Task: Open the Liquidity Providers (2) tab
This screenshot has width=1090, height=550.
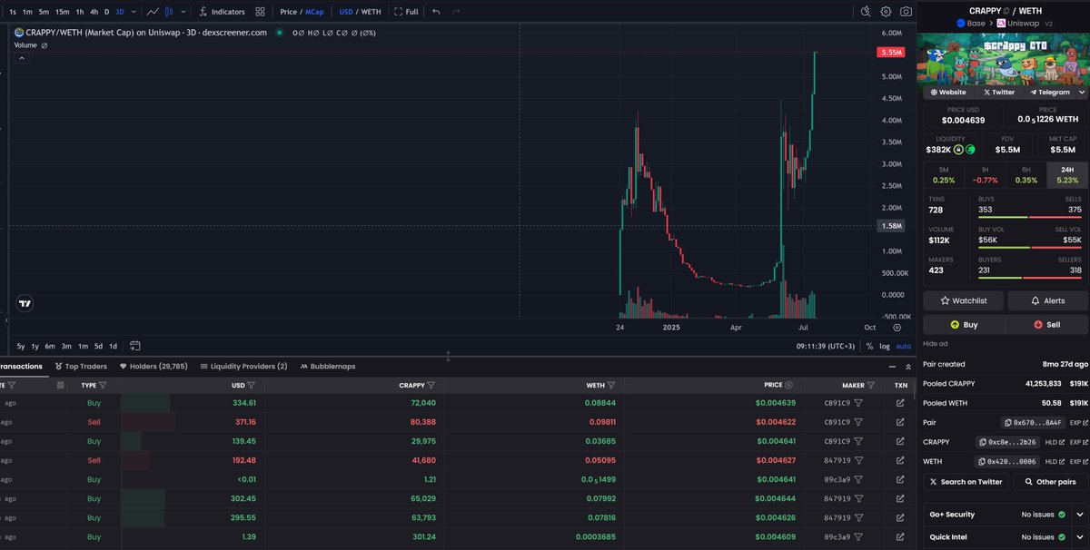Action: [243, 367]
